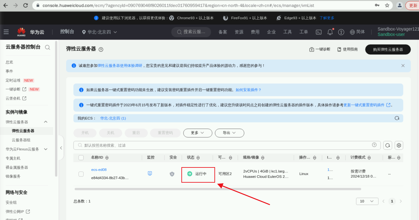The height and width of the screenshot is (220, 419).
Task: Click 华北-北京四 (1) region link
Action: 113,118
